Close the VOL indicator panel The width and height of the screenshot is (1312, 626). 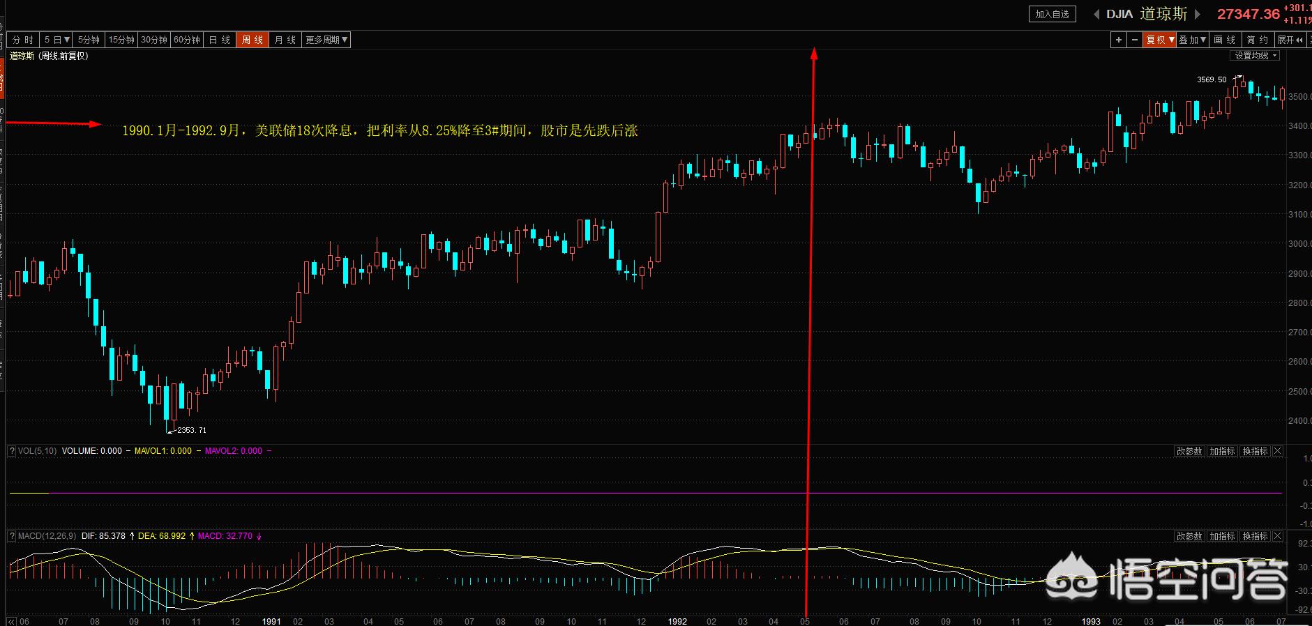(1278, 451)
